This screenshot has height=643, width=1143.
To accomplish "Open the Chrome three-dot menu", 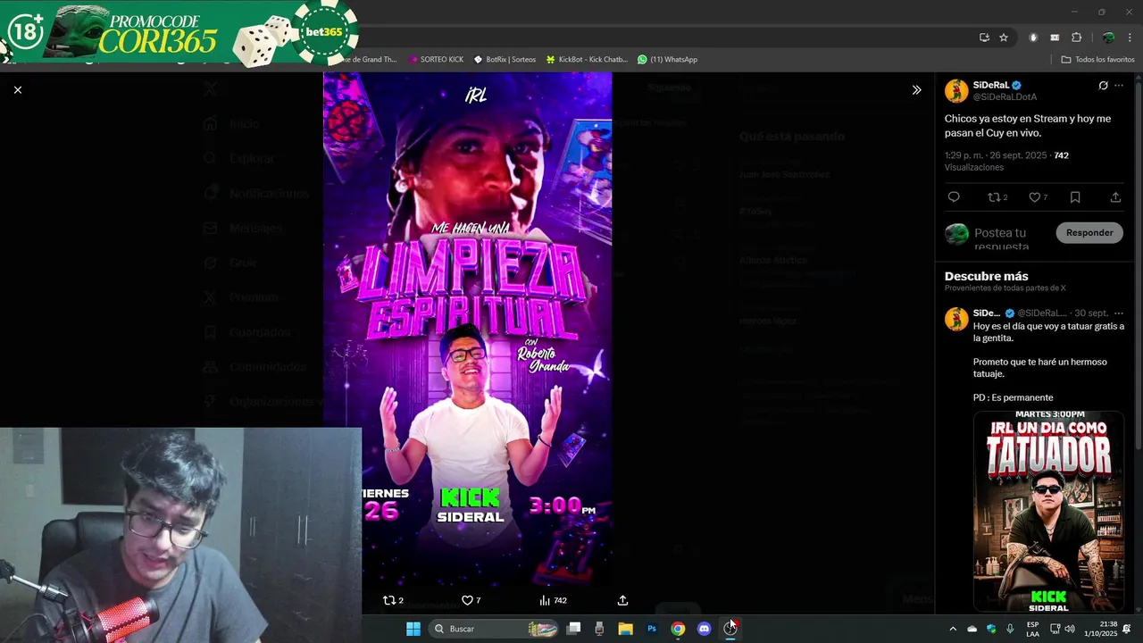I will [1129, 38].
